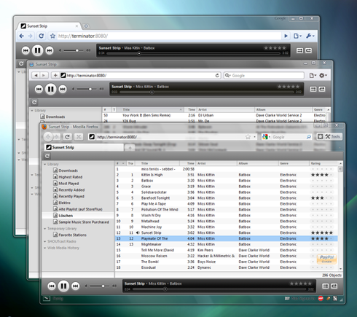
Task: Toggle repeat in Safari window player
Action: pos(322,89)
